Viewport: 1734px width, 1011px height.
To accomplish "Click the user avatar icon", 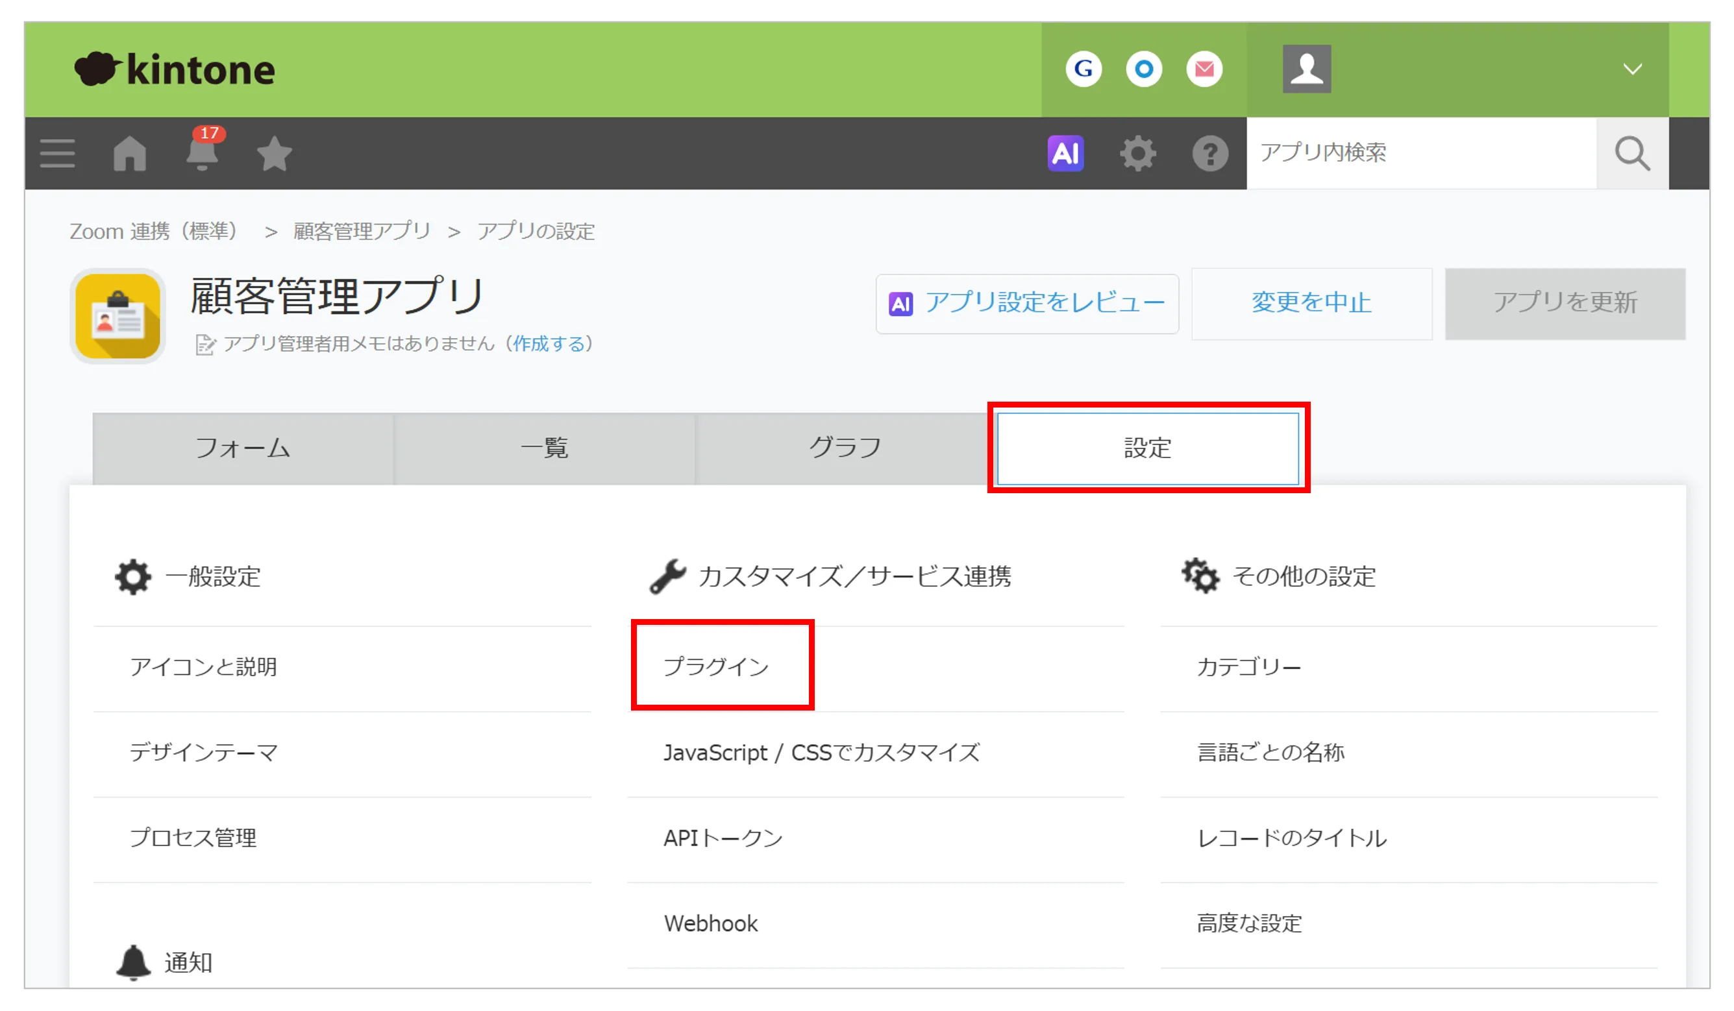I will click(x=1307, y=69).
